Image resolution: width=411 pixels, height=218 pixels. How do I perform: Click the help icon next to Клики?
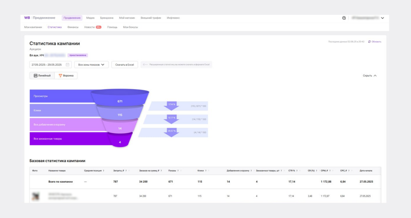pyautogui.click(x=206, y=170)
